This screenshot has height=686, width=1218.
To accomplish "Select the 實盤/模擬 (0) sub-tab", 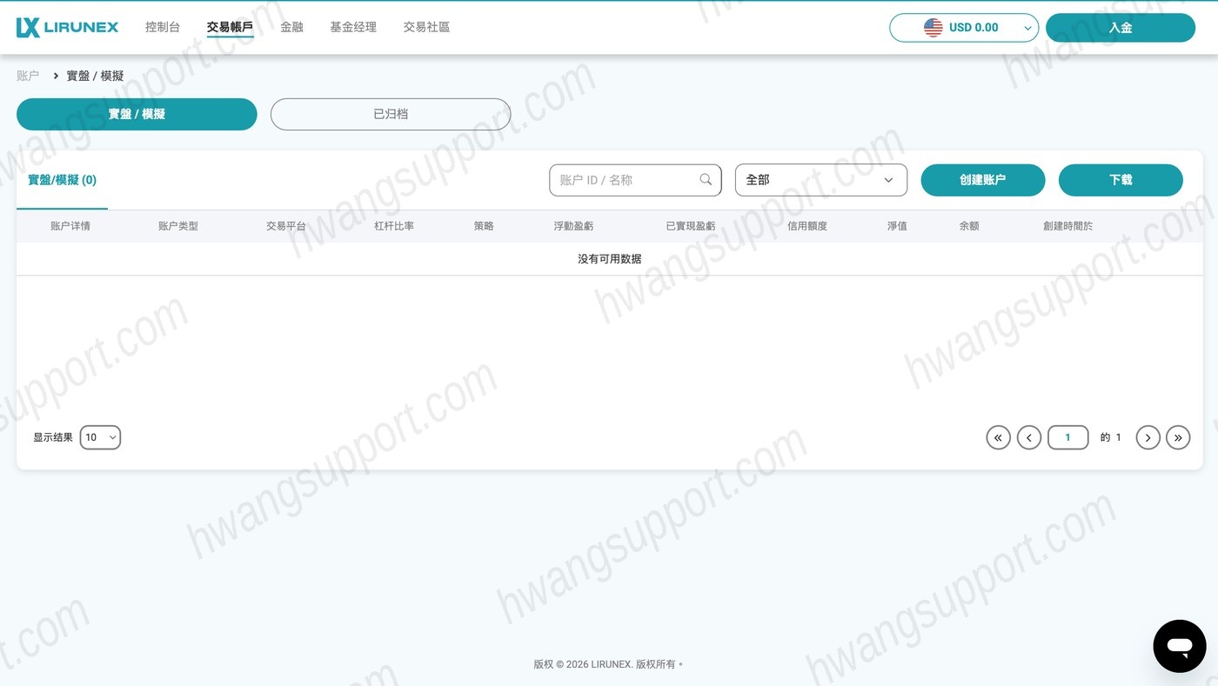I will tap(62, 180).
